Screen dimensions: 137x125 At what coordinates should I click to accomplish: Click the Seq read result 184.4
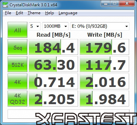tap(53, 47)
